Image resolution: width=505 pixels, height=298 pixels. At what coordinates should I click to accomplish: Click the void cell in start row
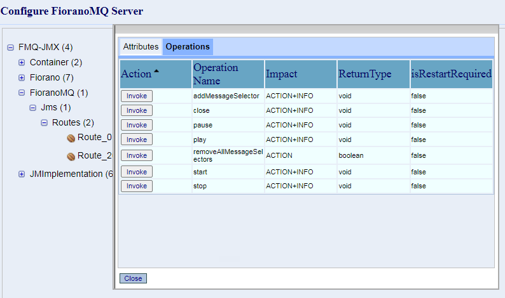tap(373, 172)
